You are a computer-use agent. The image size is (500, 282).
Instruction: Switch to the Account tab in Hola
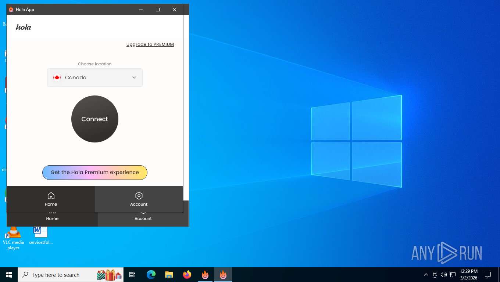[139, 199]
